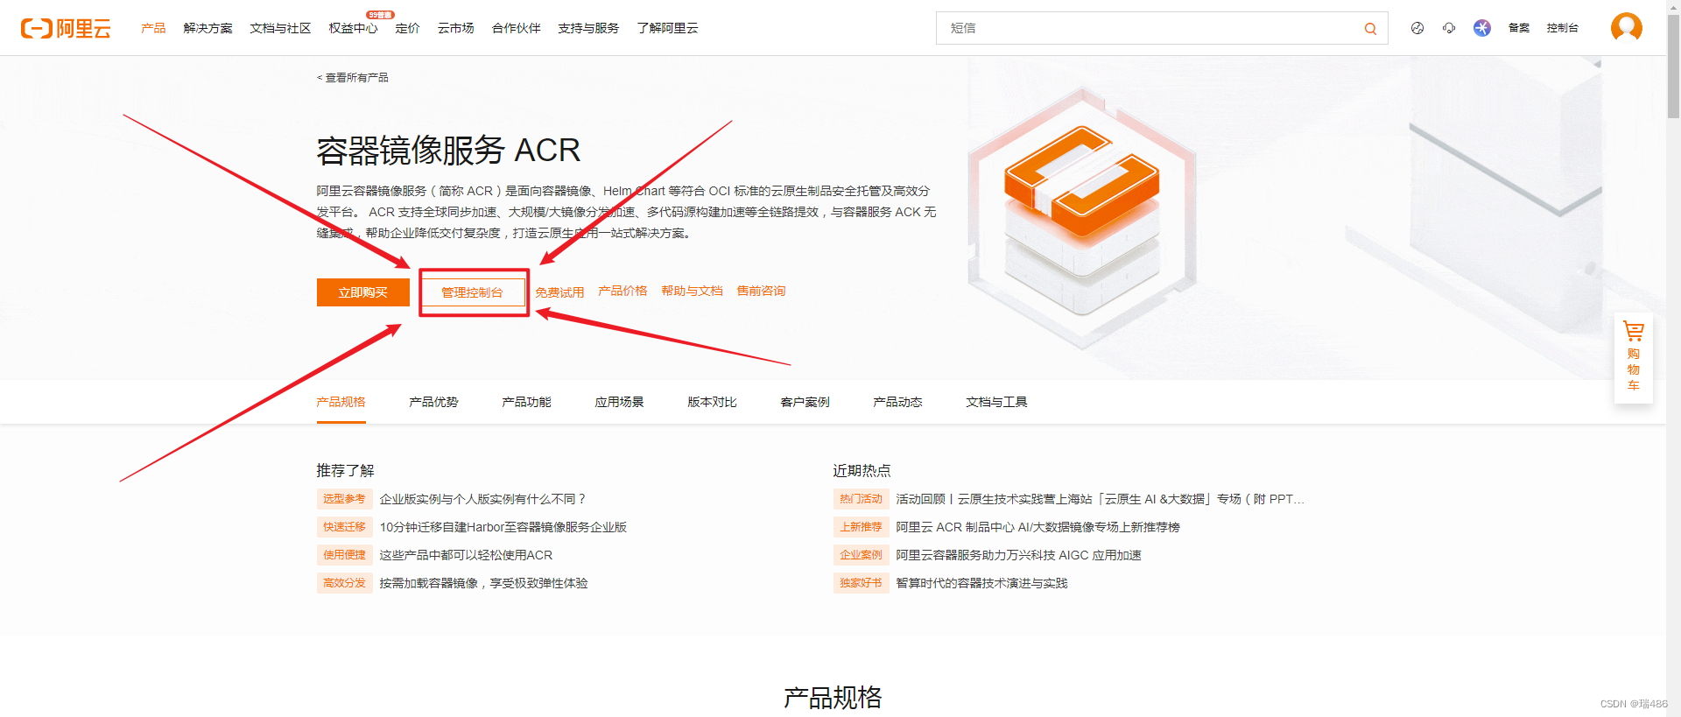The width and height of the screenshot is (1681, 717).
Task: Open 权益中心 in the top nav
Action: pos(353,28)
